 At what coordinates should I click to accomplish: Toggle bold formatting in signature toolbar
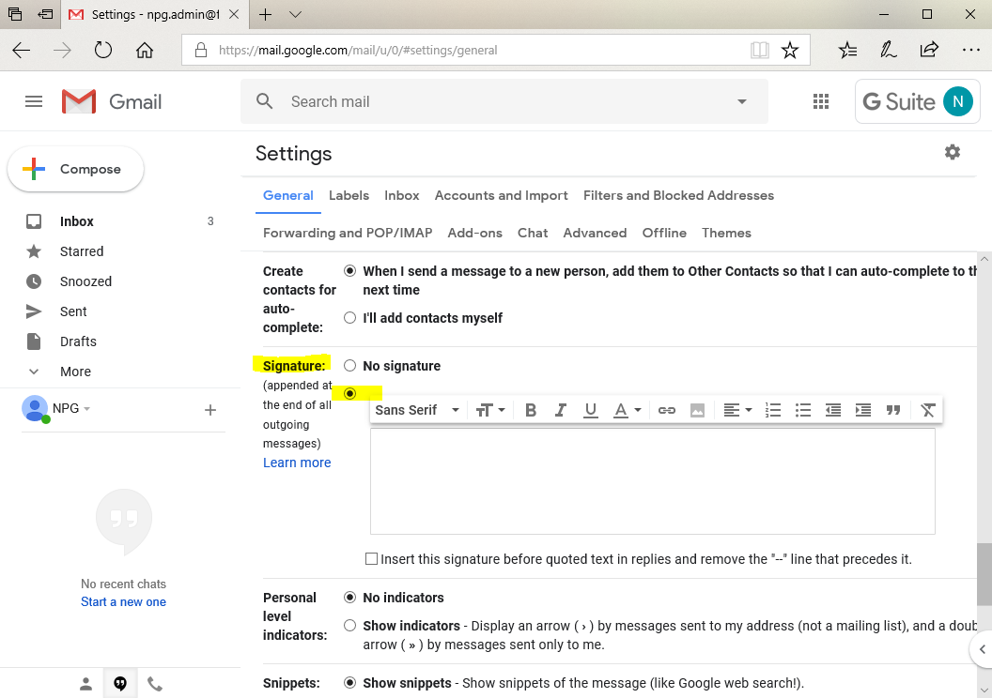(x=531, y=410)
